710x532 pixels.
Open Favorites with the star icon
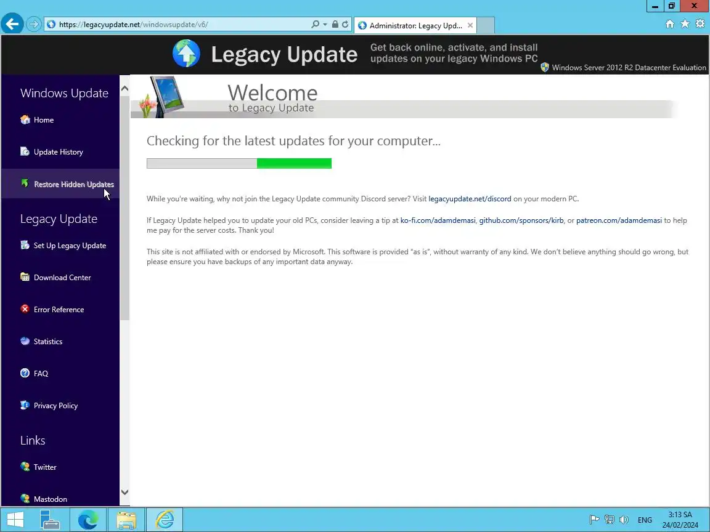coord(685,24)
